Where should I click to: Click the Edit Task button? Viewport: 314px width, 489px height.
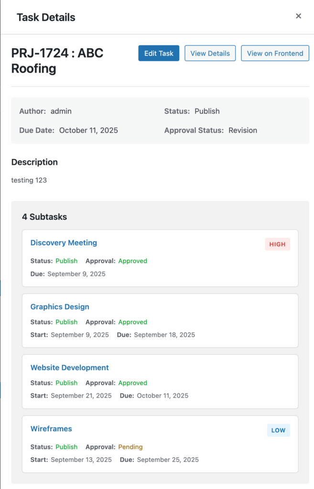(x=159, y=53)
